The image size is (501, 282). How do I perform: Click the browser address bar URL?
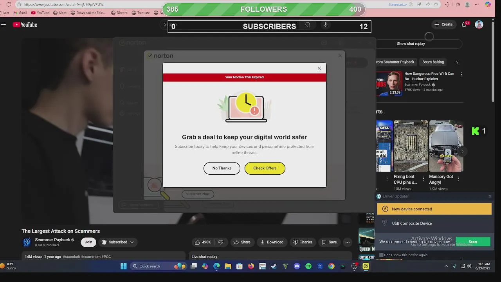pos(63,4)
